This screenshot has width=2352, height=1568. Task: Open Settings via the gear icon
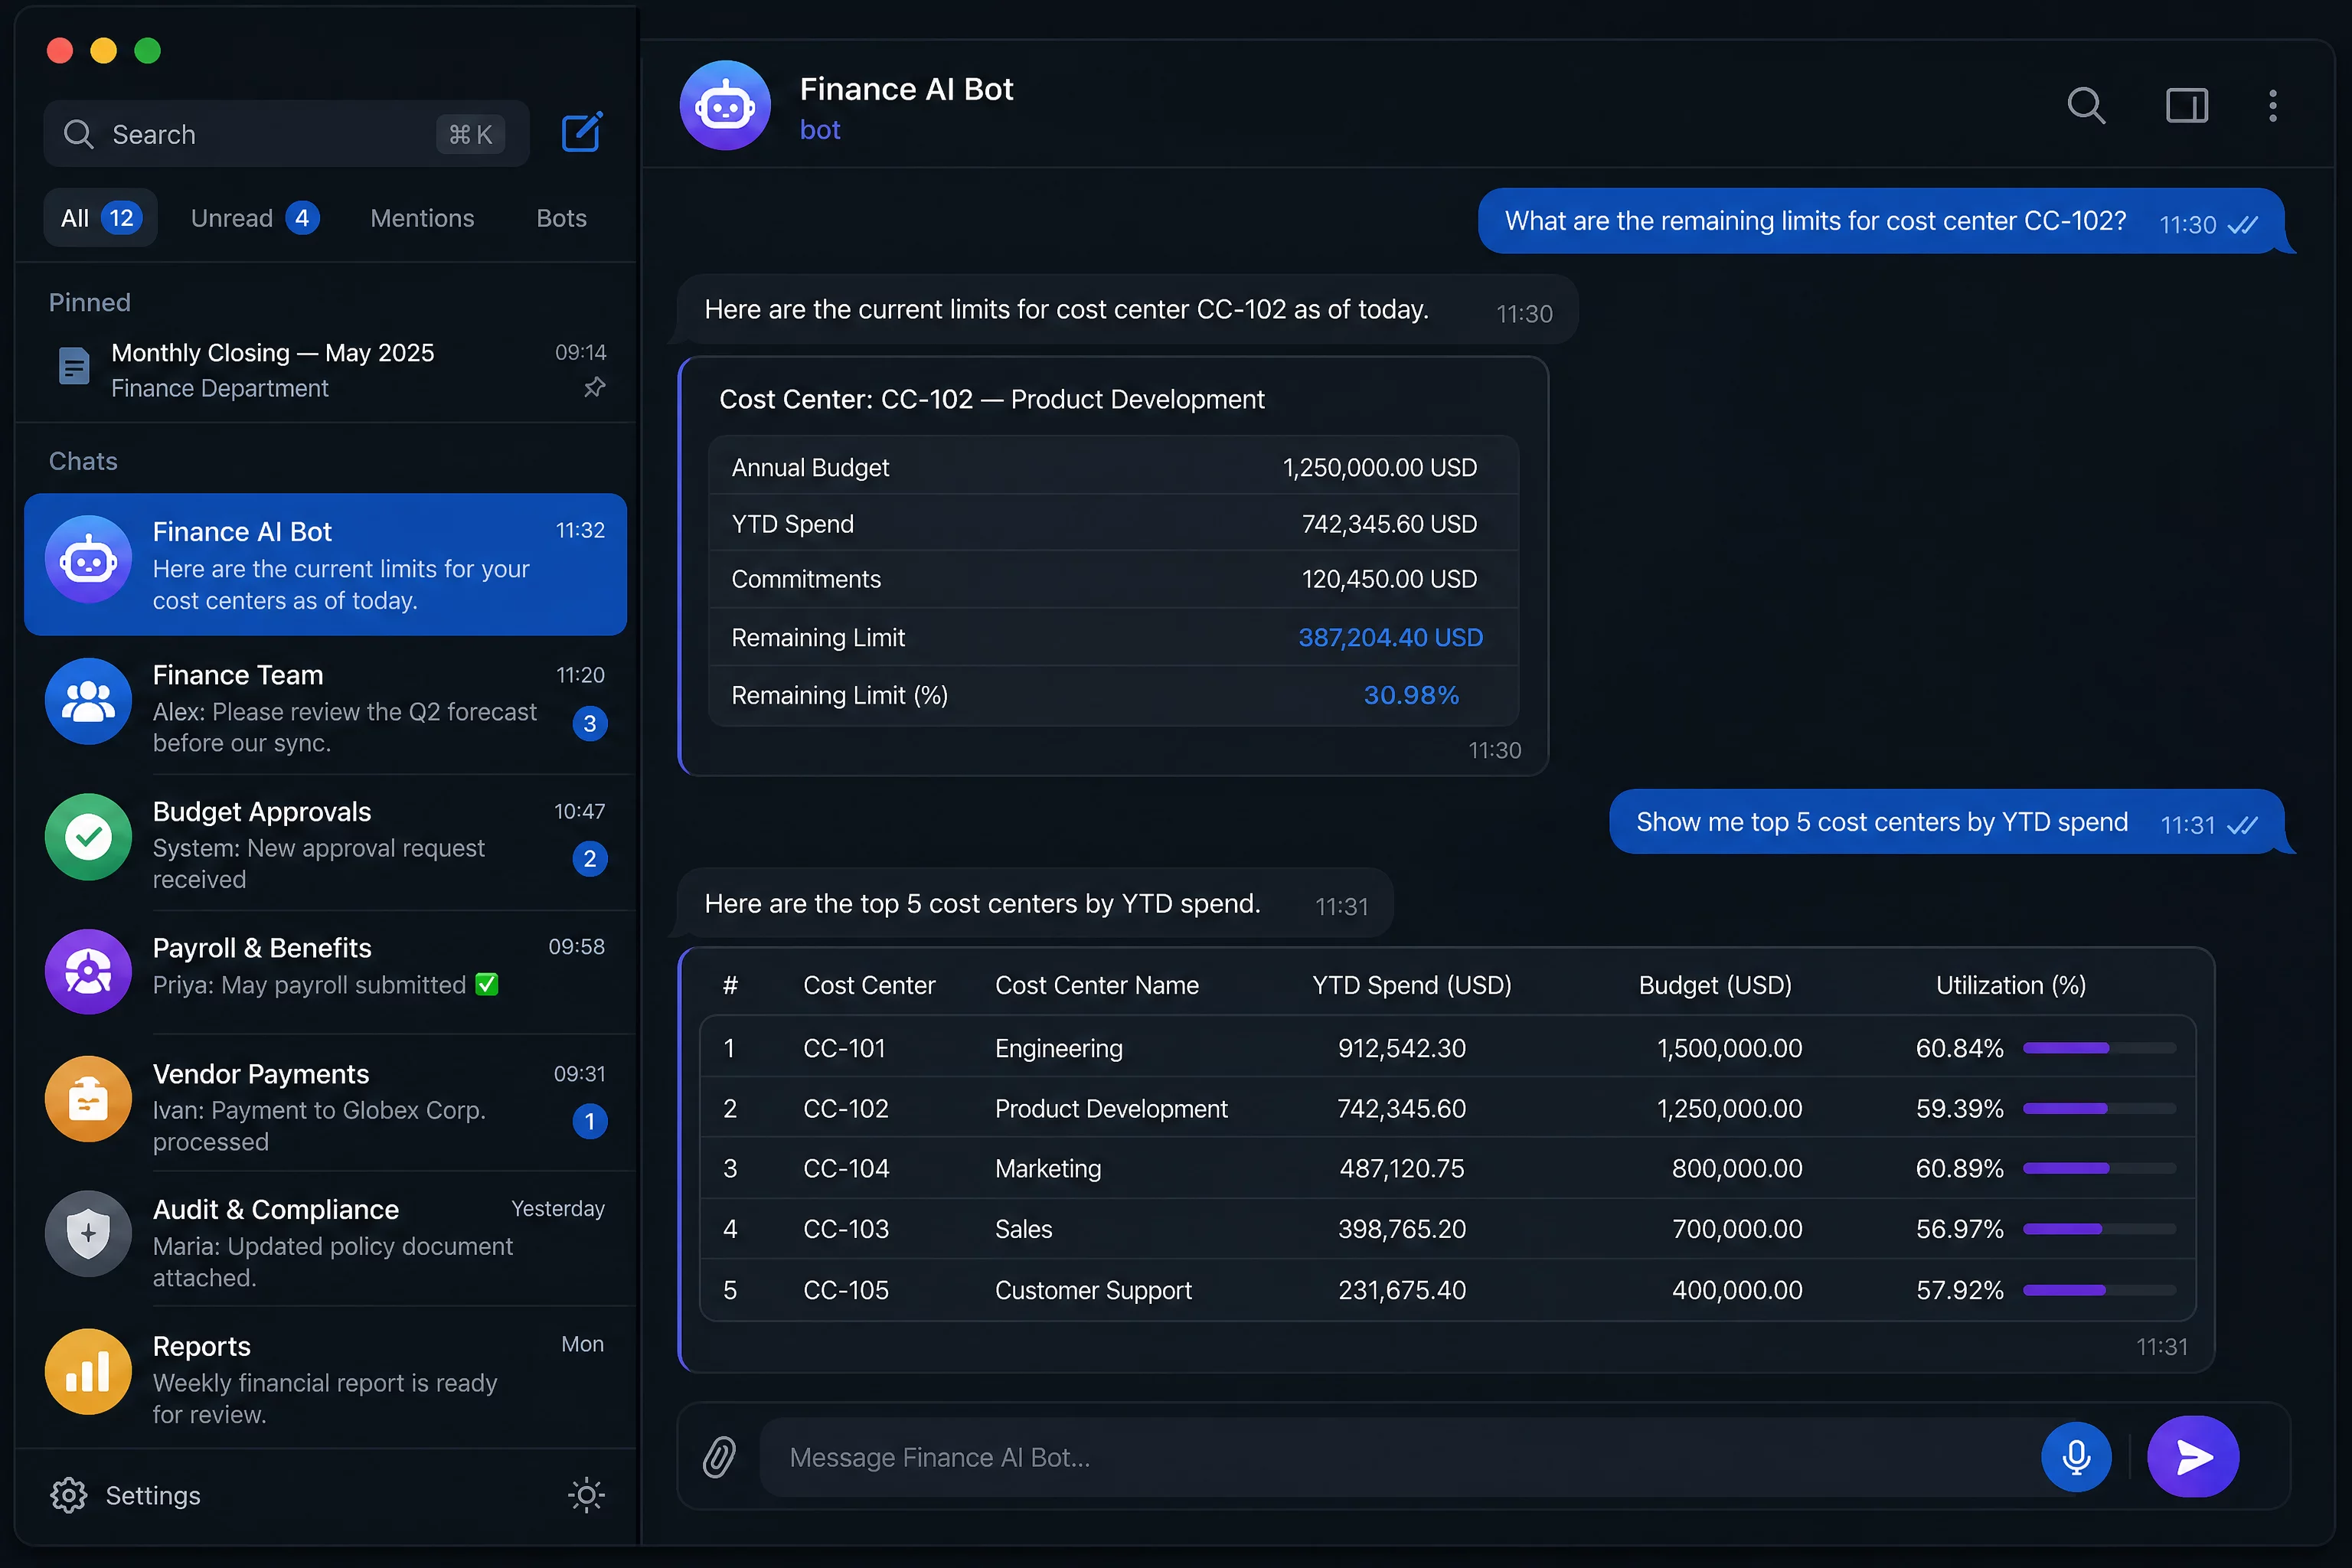[69, 1495]
